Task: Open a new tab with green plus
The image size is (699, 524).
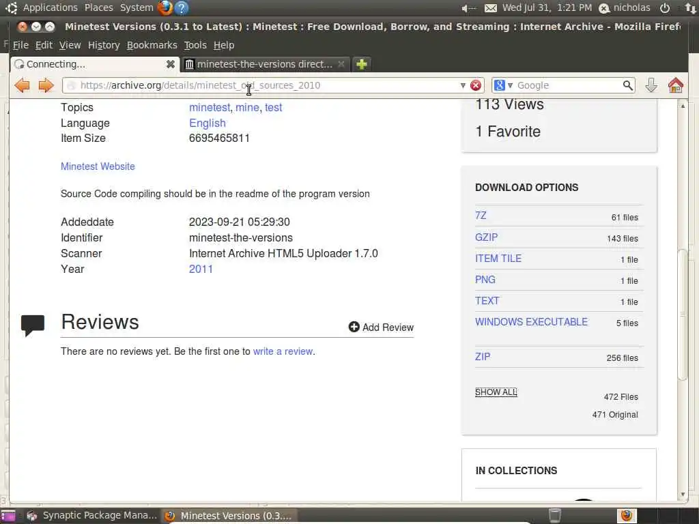Action: 362,64
